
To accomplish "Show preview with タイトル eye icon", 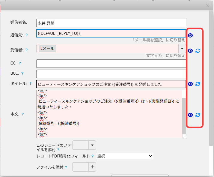I will (190, 84).
